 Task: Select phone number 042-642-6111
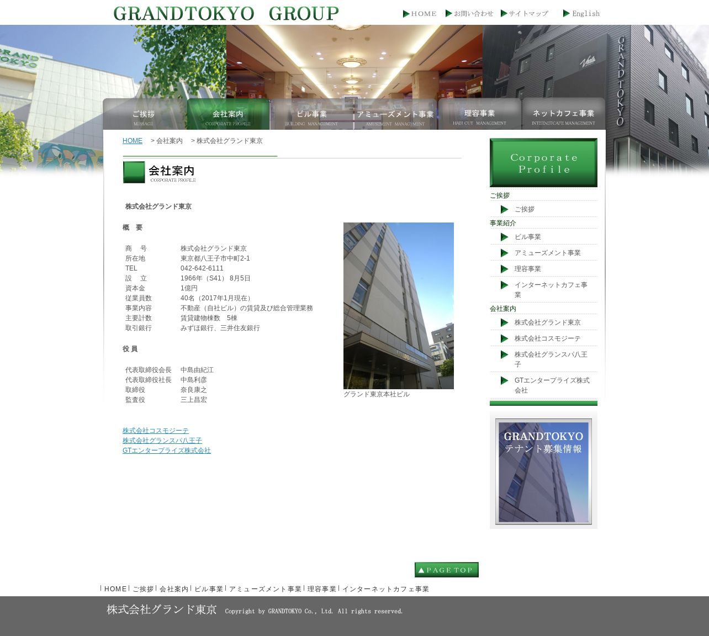click(x=202, y=268)
